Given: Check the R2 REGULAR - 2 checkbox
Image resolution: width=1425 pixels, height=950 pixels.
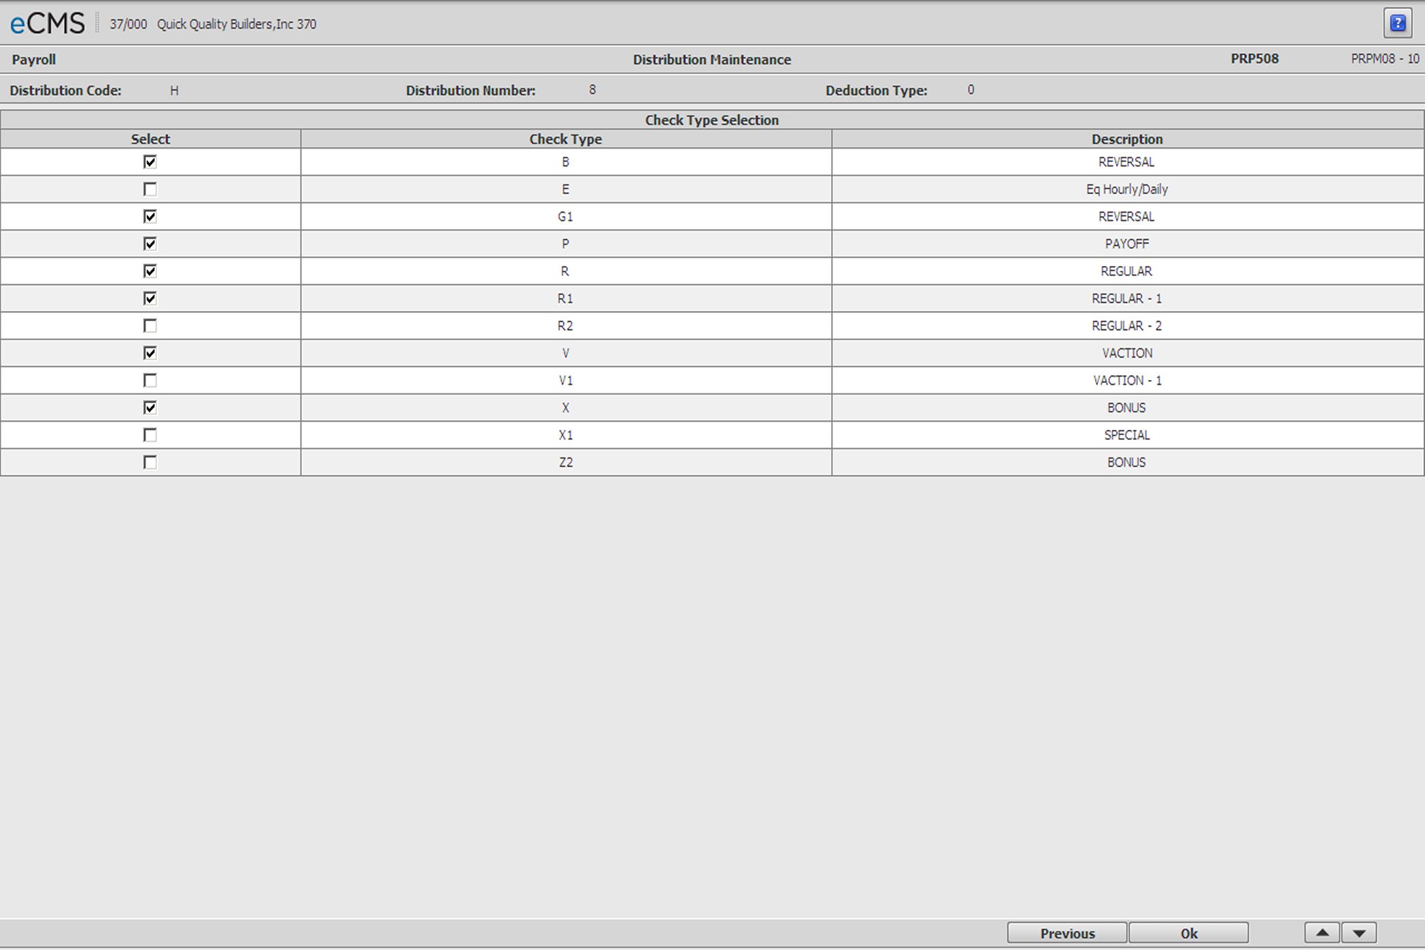Looking at the screenshot, I should [150, 326].
